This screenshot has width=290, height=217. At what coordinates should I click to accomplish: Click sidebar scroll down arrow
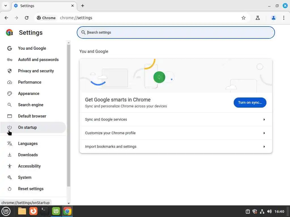click(x=69, y=203)
